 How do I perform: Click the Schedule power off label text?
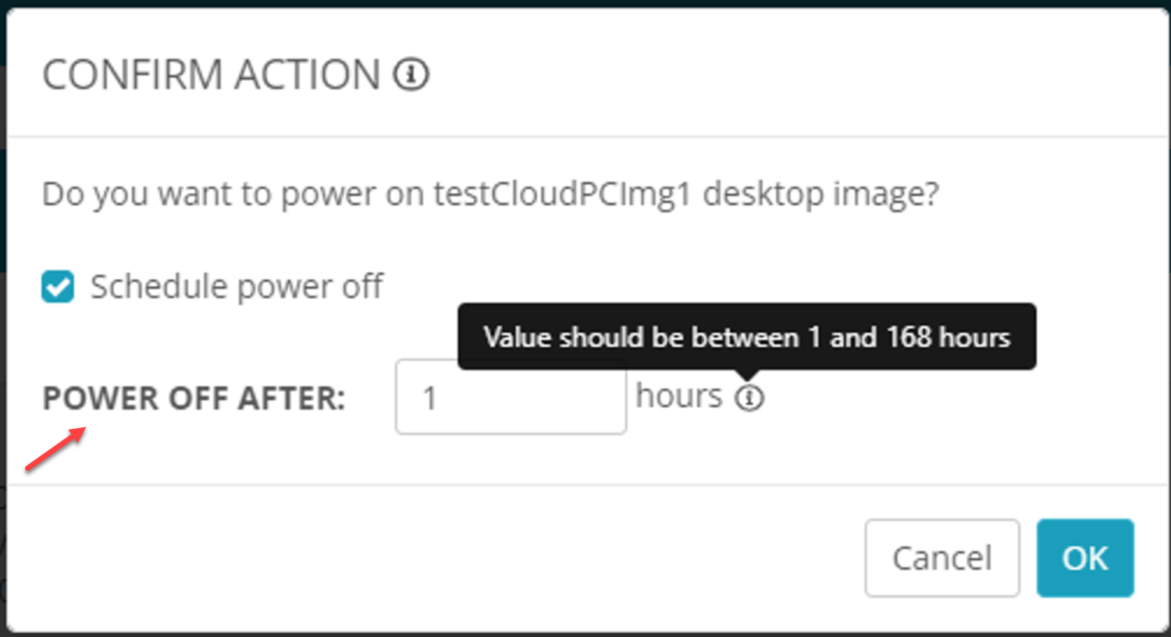[x=237, y=287]
